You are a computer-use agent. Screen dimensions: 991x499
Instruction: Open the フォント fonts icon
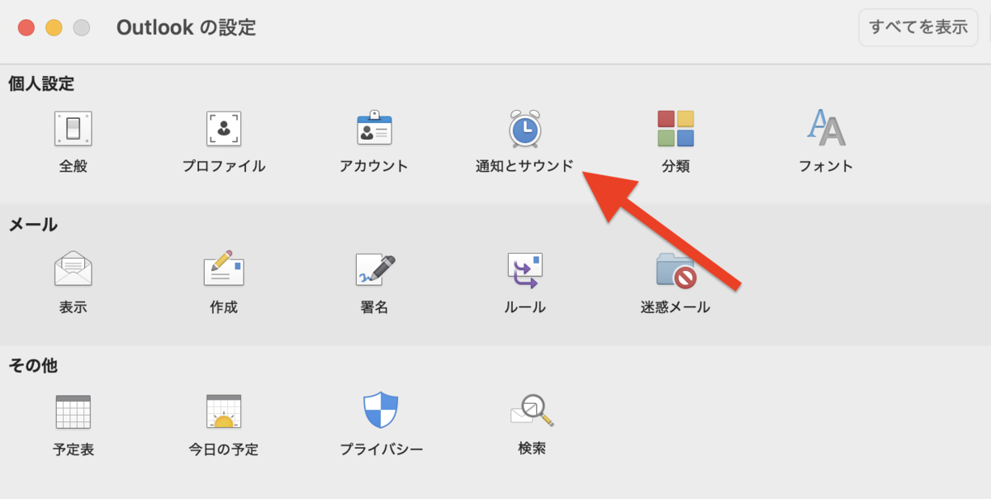[x=826, y=128]
